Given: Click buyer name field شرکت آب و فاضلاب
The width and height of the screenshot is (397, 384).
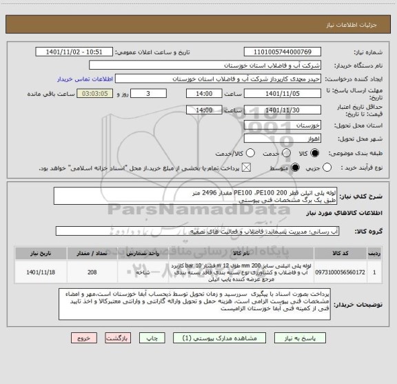Looking at the screenshot, I should tap(205, 65).
